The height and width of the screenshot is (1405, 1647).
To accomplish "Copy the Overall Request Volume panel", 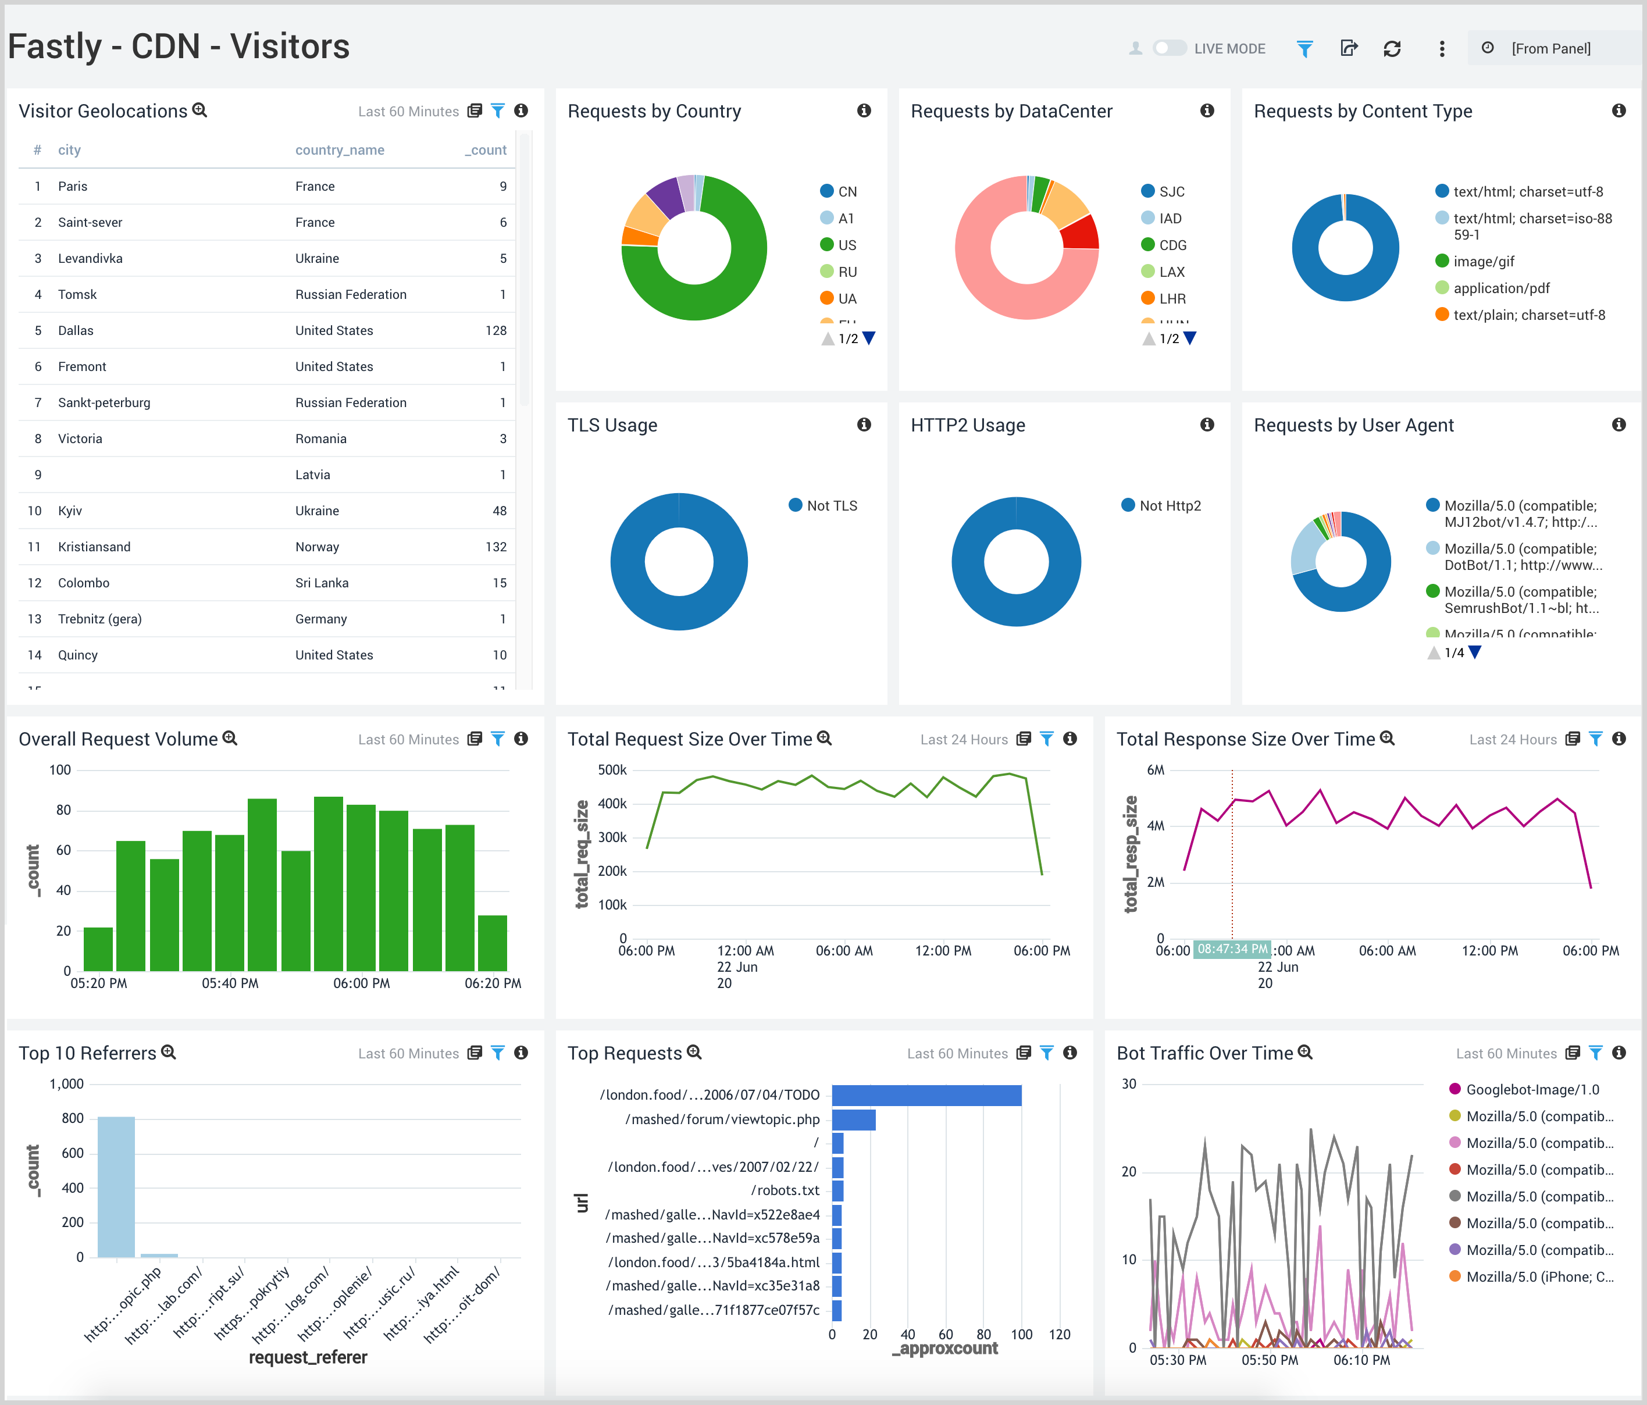I will pyautogui.click(x=474, y=739).
